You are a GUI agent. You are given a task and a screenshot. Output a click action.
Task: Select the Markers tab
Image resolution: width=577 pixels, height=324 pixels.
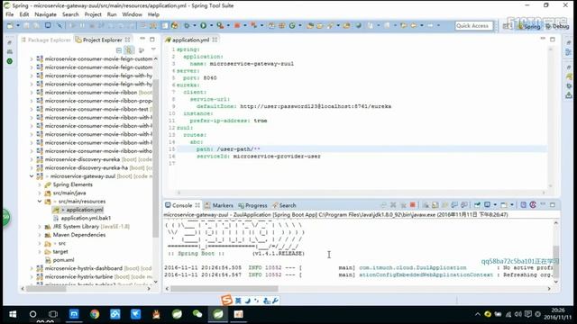(219, 205)
